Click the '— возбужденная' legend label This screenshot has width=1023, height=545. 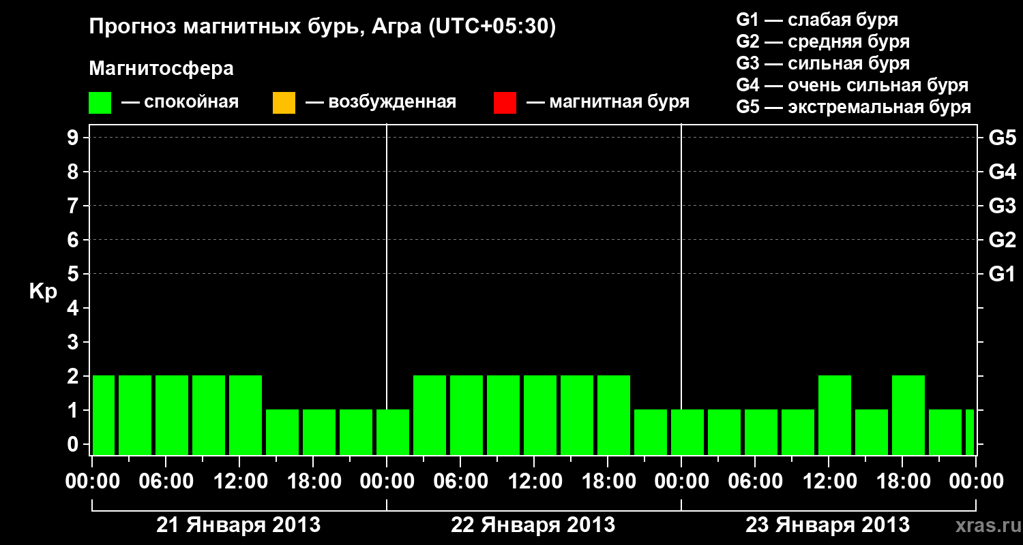coord(381,103)
